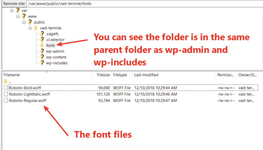Open the wp-admin directory
Screen dimensions: 263x150
pos(55,51)
